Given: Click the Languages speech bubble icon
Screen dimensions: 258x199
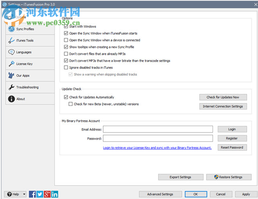Looking at the screenshot, I should (11, 52).
